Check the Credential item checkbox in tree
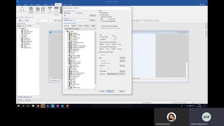 (69, 41)
